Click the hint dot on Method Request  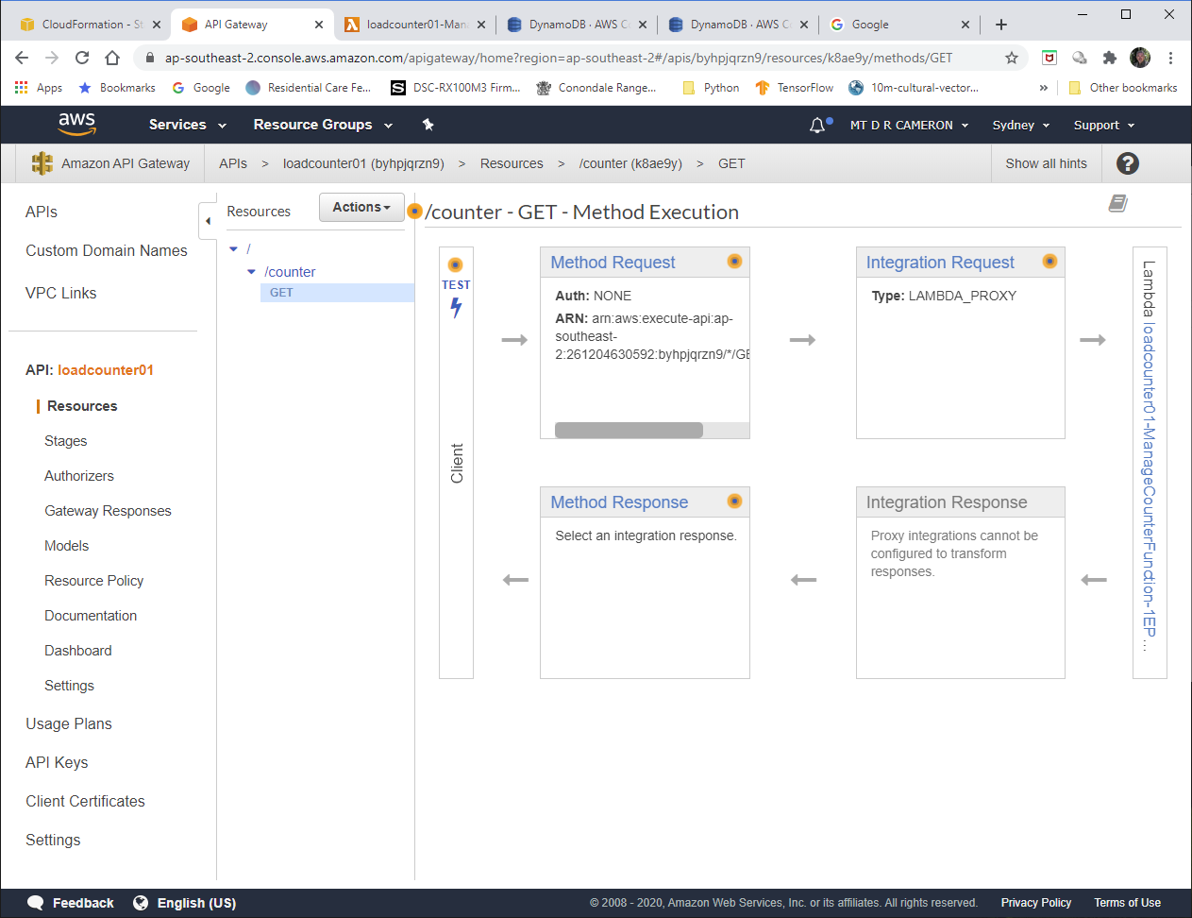point(734,262)
